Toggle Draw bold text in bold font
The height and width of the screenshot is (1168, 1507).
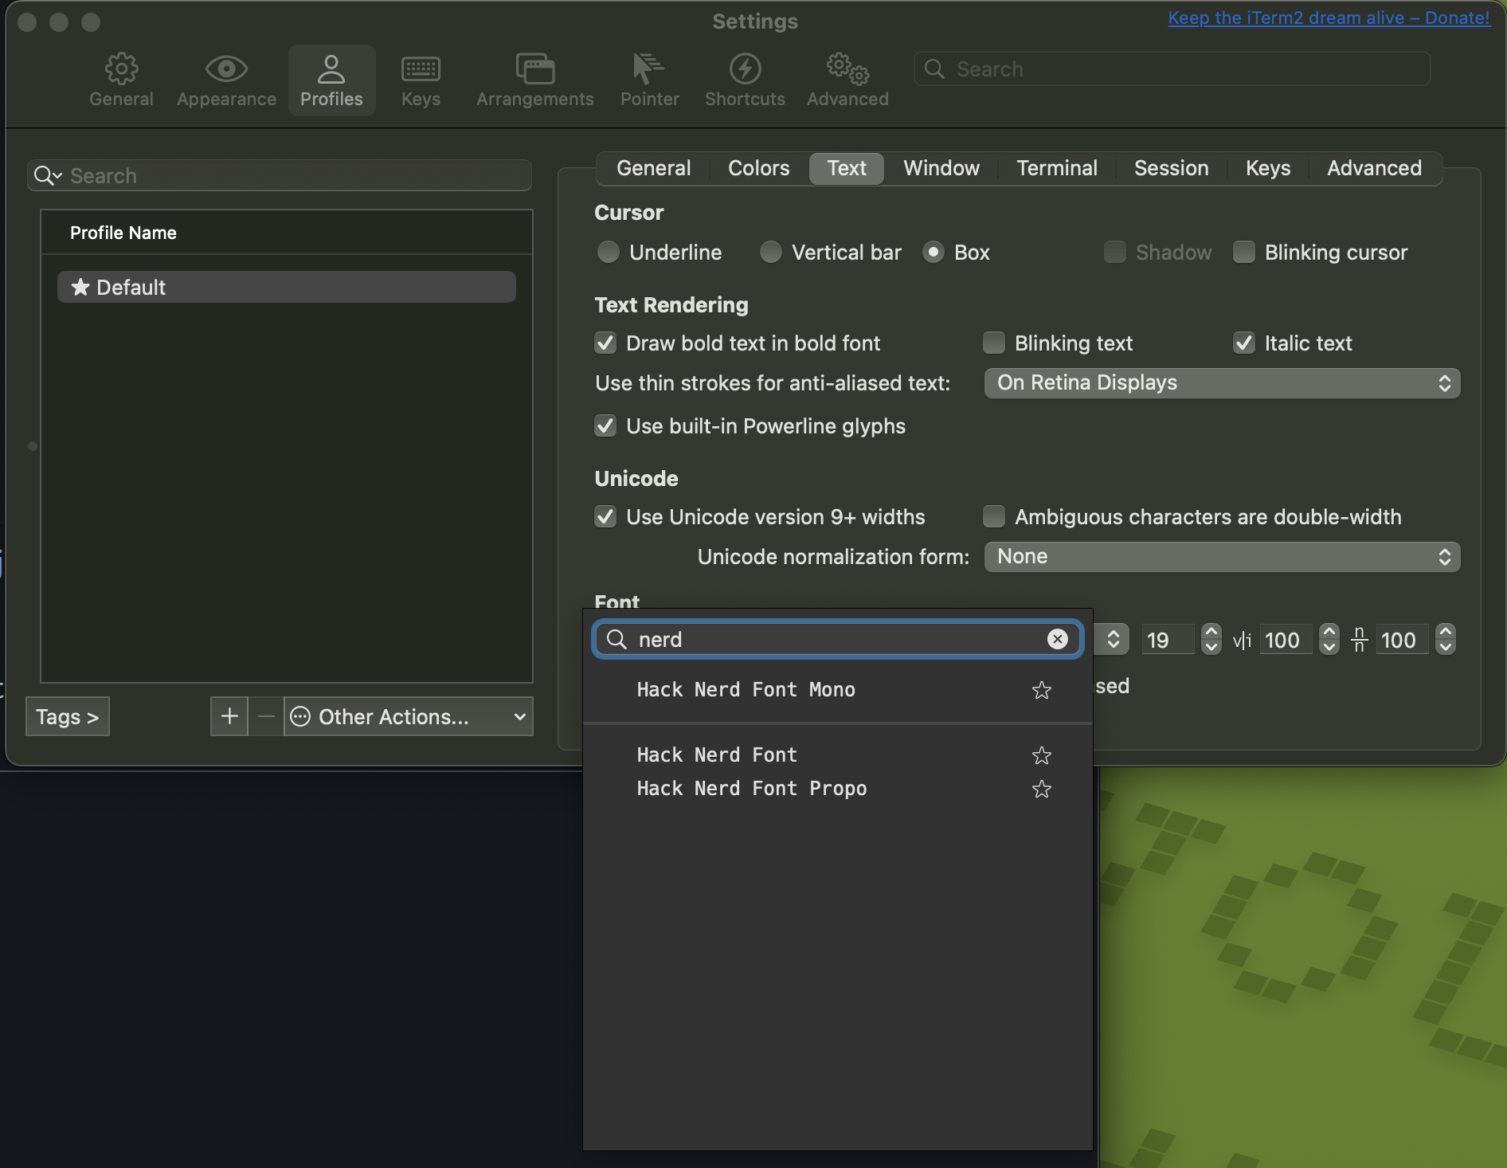[605, 343]
